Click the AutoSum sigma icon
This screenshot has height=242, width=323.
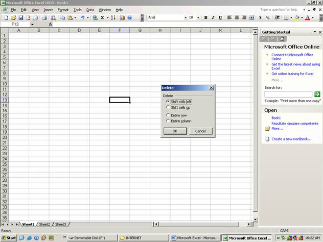pyautogui.click(x=102, y=18)
